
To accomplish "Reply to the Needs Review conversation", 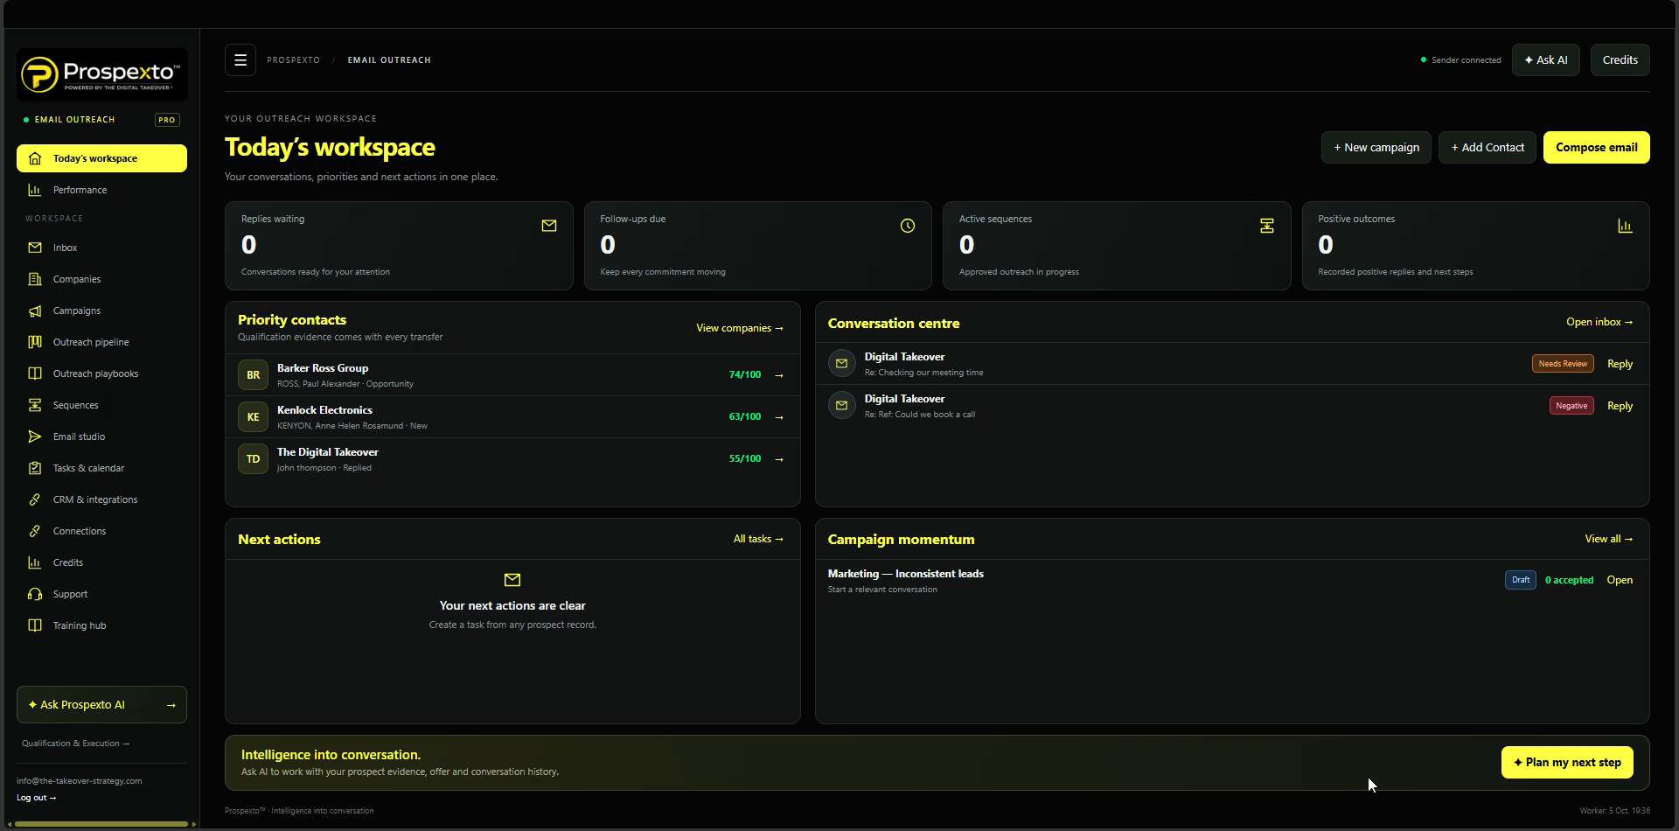I will point(1620,364).
